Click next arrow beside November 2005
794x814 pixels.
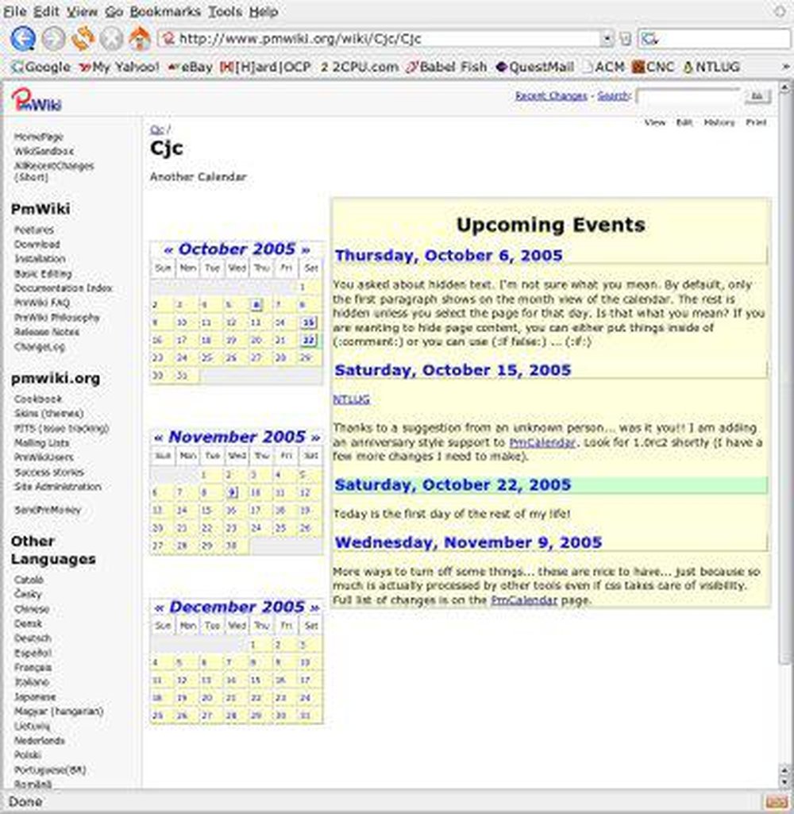(x=315, y=438)
